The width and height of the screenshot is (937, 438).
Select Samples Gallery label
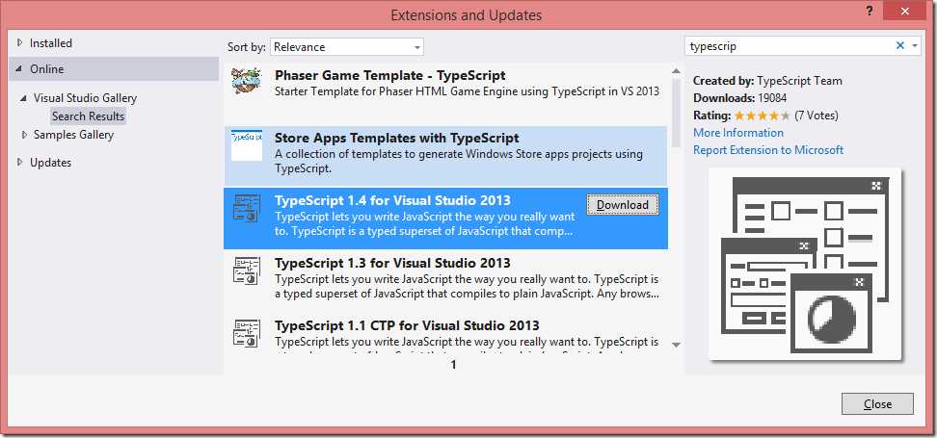point(73,135)
